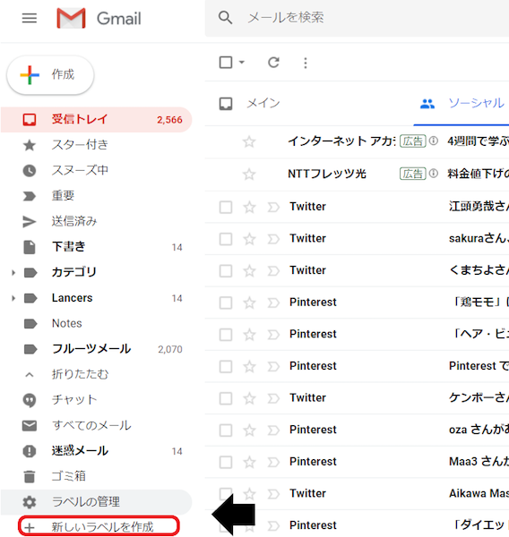The width and height of the screenshot is (509, 537).
Task: Star the Twitter email from 江頭勇哉
Action: tap(249, 207)
